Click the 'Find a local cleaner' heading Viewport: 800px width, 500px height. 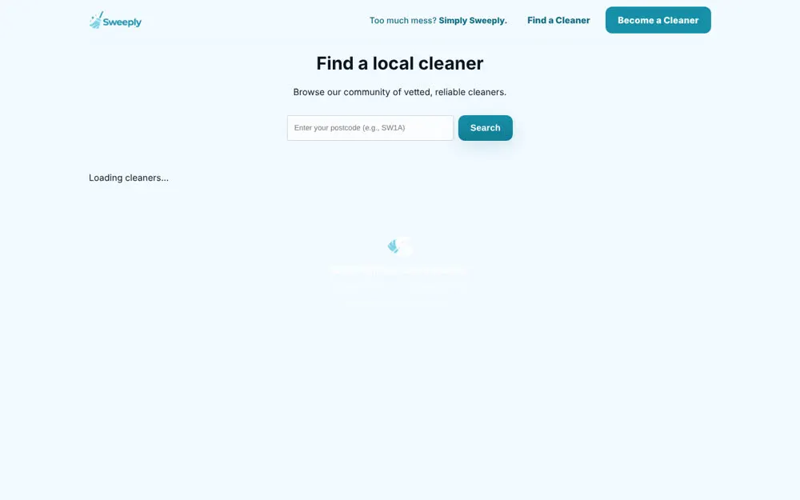pos(399,63)
